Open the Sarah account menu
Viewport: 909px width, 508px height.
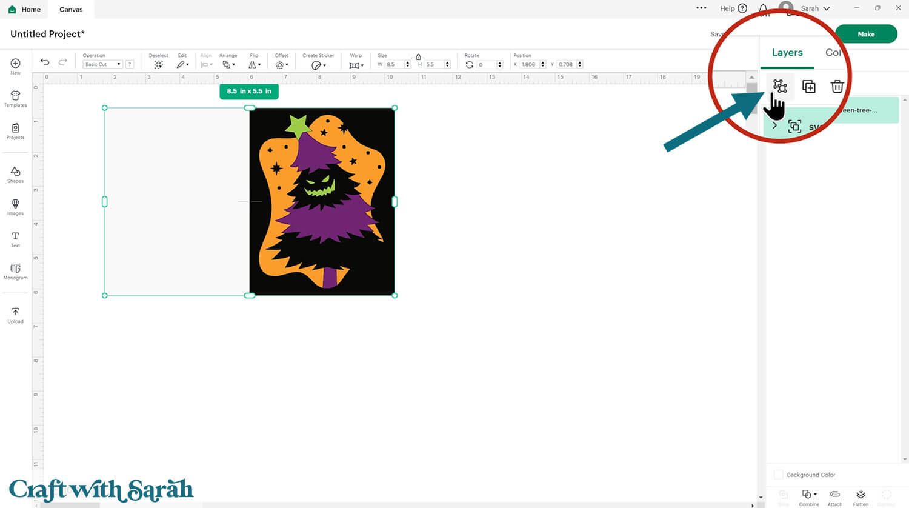click(815, 8)
